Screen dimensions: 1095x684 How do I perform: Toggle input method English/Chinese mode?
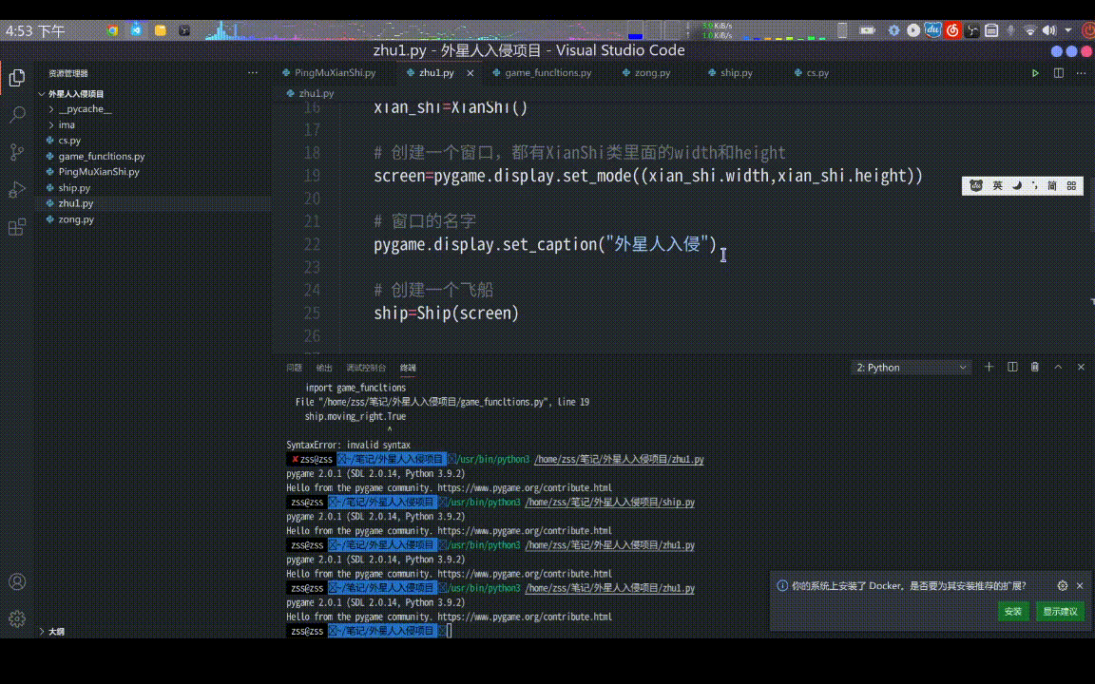997,185
